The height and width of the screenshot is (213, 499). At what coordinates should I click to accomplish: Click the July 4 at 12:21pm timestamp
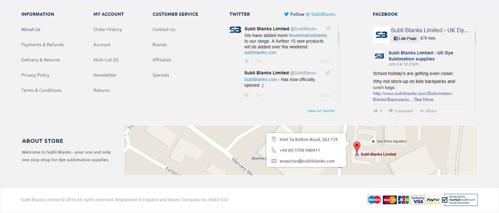(x=403, y=64)
